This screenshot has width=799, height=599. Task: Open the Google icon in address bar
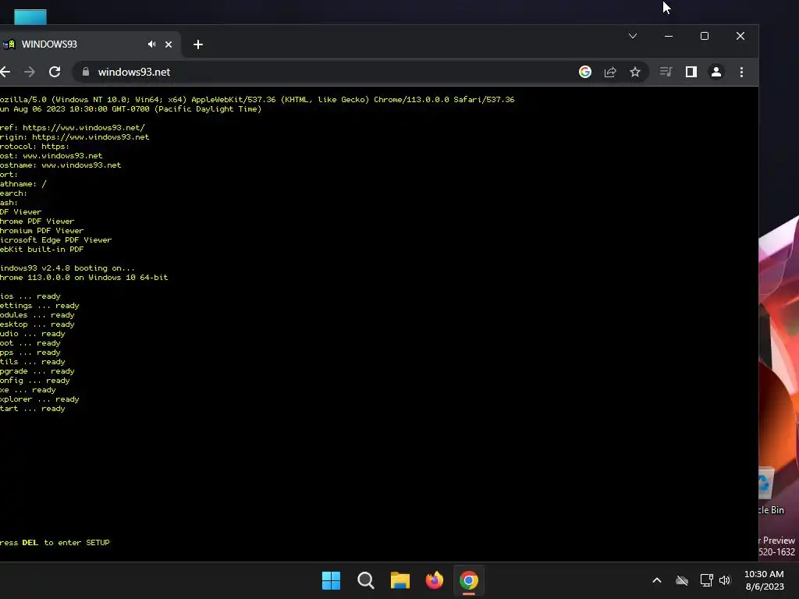(585, 72)
